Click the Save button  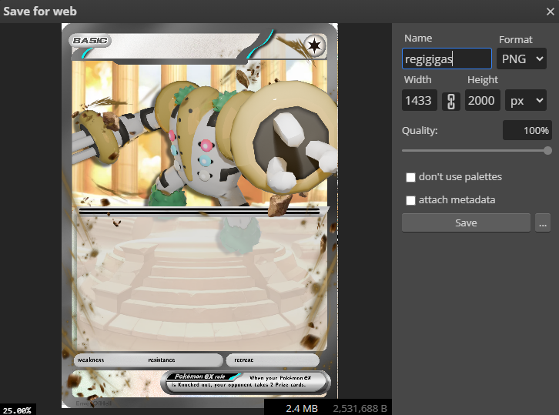point(466,223)
